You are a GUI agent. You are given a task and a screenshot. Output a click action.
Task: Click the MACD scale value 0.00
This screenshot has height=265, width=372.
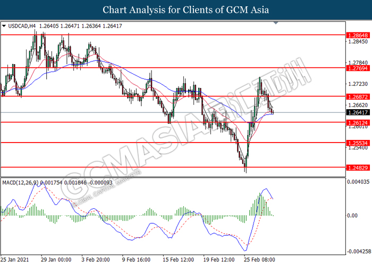352,215
